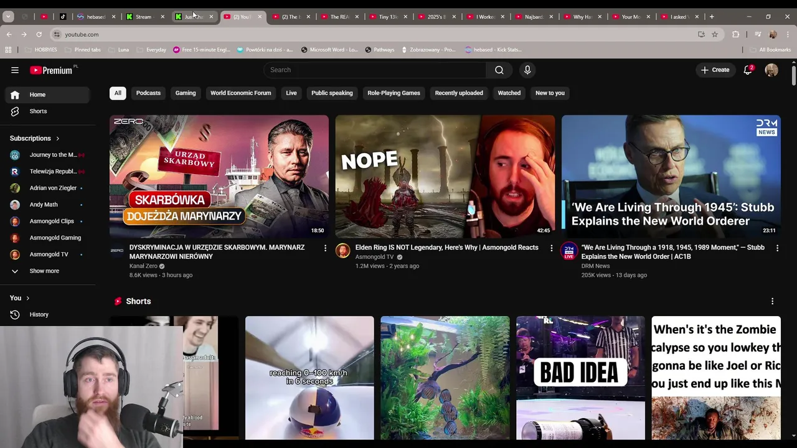797x448 pixels.
Task: Open DRM News channel avatar under video
Action: (569, 250)
